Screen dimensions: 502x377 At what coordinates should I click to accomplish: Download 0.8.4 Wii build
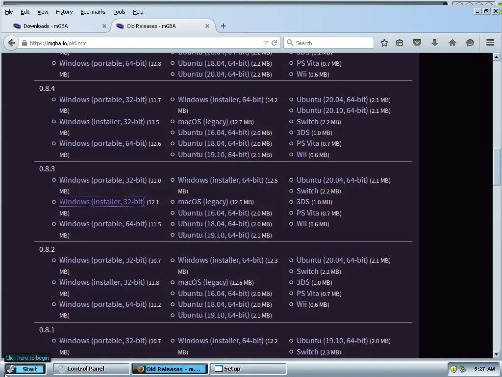[301, 155]
